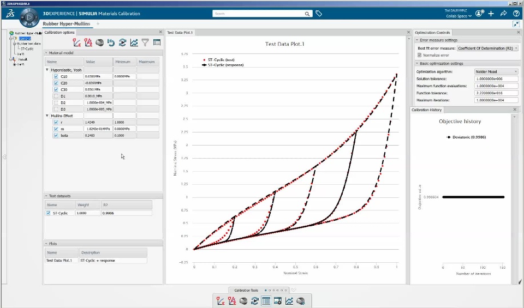Uncheck the C20 parameter checkbox
The image size is (524, 308).
(x=56, y=83)
